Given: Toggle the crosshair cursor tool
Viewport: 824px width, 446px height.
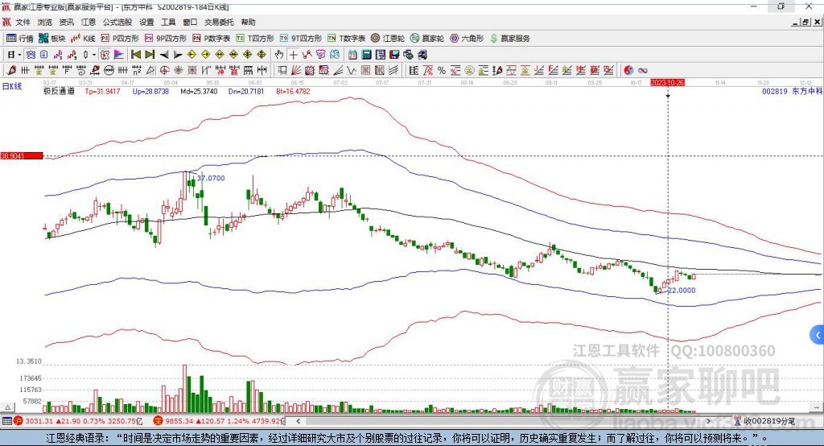Looking at the screenshot, I should click(293, 55).
